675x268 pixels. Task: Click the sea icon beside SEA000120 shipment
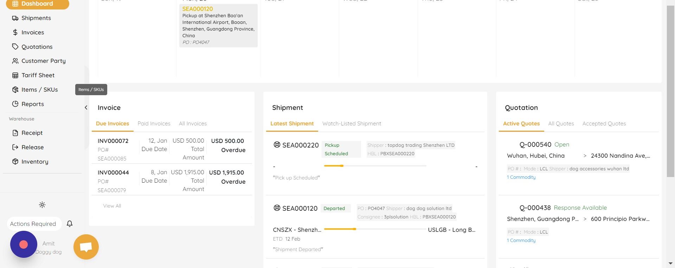(277, 208)
